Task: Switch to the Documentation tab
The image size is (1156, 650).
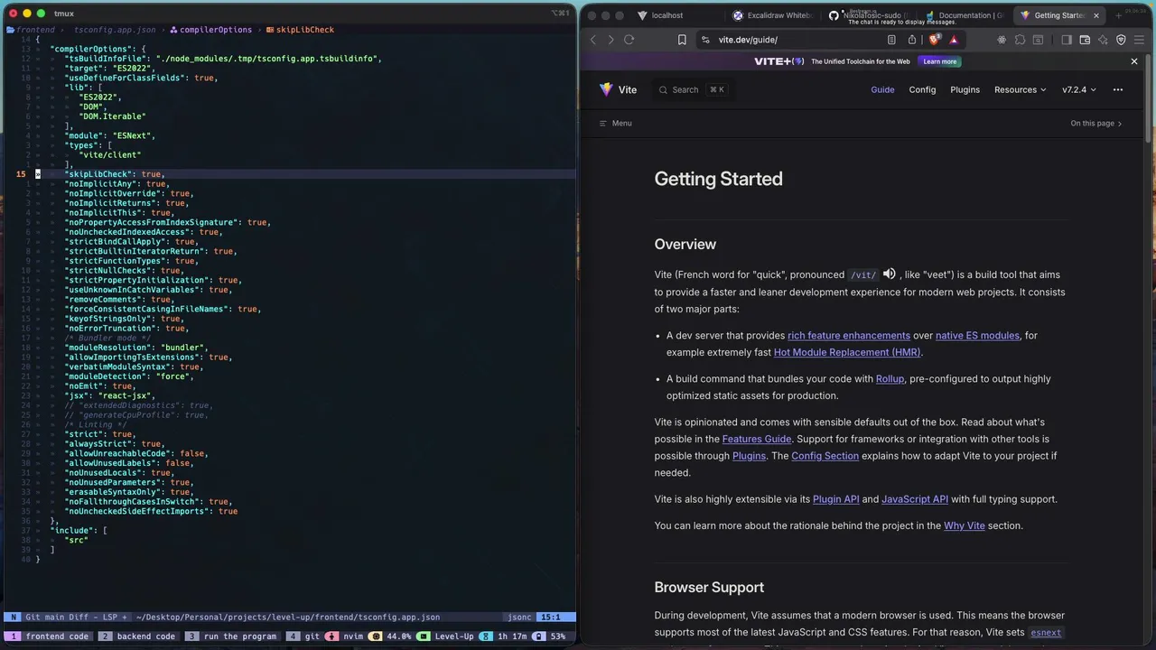Action: (964, 15)
